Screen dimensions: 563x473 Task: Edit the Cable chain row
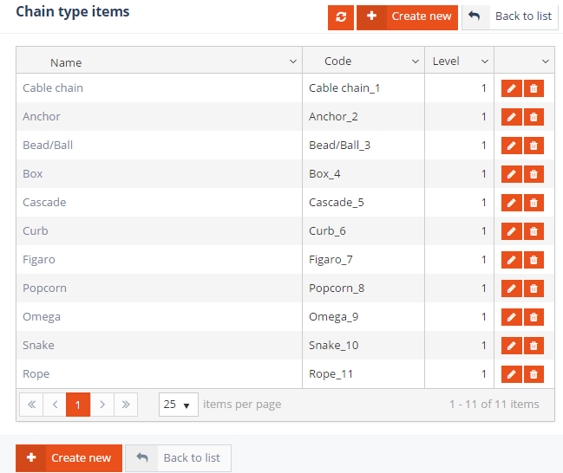[512, 88]
